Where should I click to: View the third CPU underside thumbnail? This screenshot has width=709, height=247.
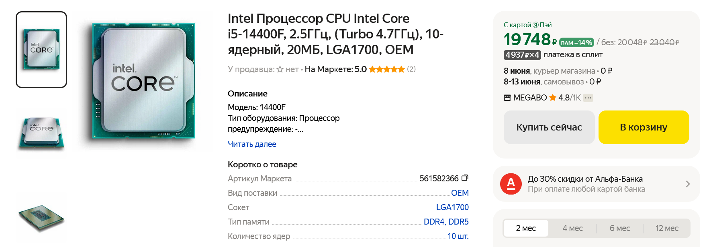[41, 217]
